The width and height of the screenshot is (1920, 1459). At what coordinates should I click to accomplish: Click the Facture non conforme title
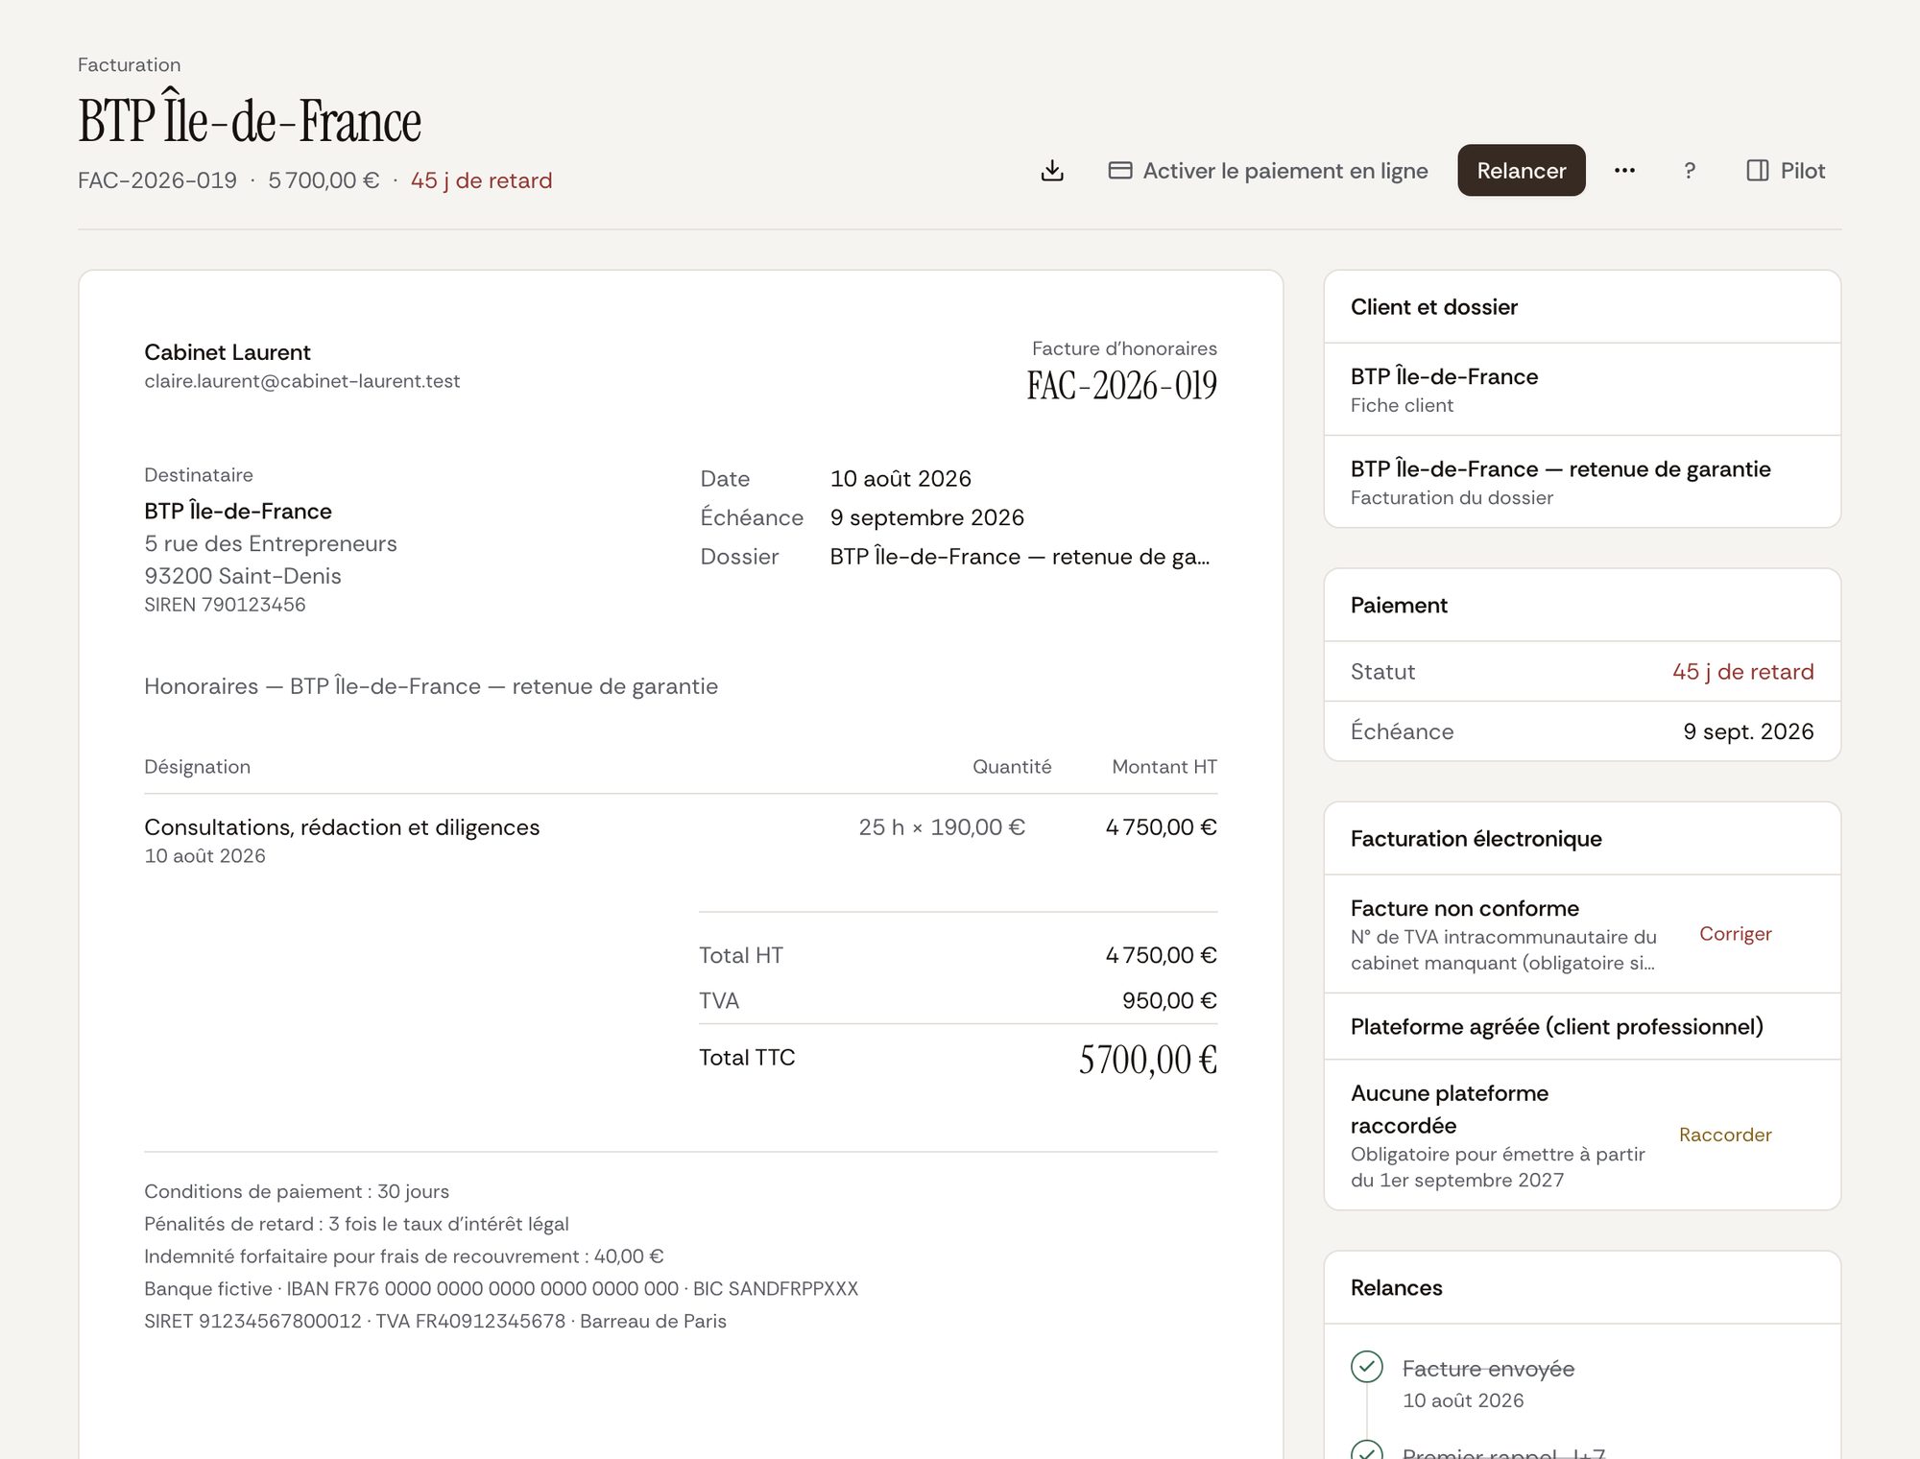coord(1464,908)
